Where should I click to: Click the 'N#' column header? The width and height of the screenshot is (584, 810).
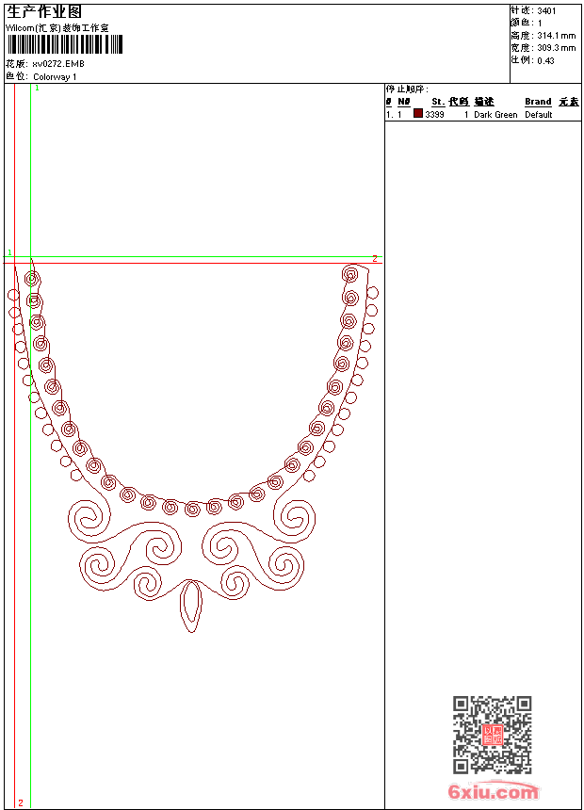pyautogui.click(x=404, y=102)
